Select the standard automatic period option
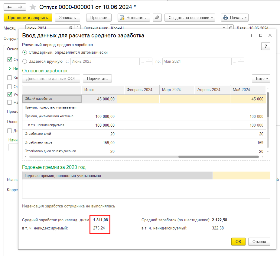 (25, 52)
